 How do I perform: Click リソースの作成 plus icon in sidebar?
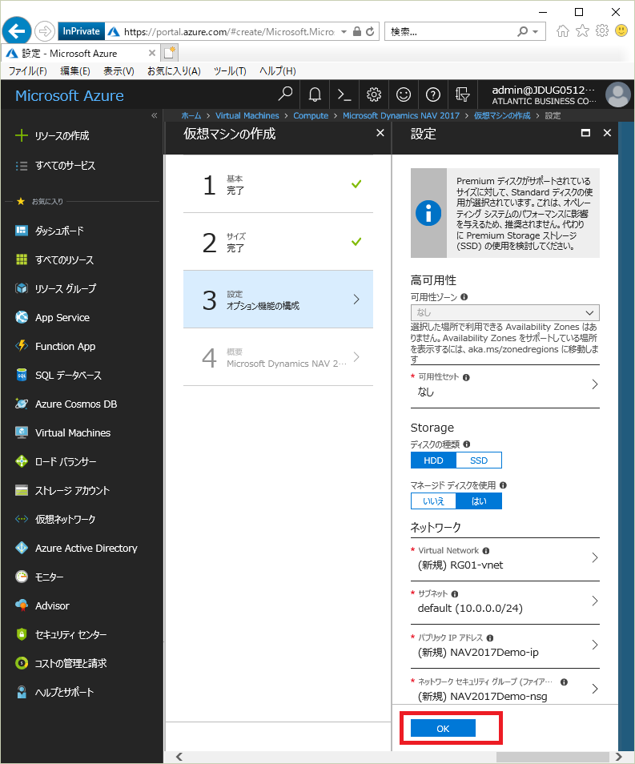22,135
